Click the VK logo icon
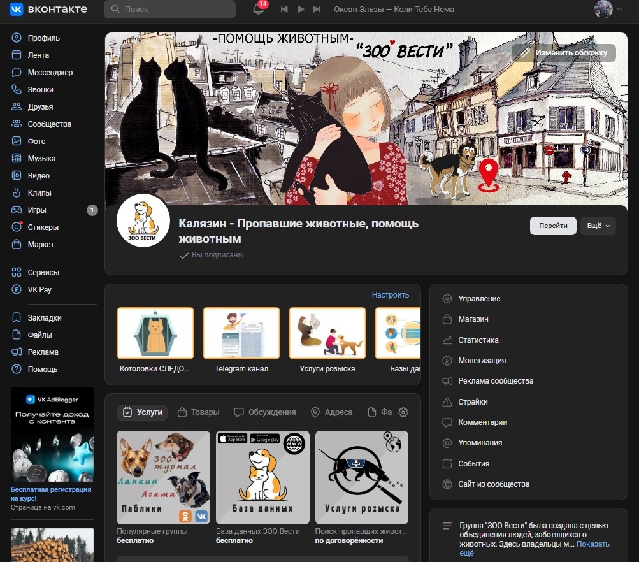The height and width of the screenshot is (562, 639). click(x=17, y=9)
